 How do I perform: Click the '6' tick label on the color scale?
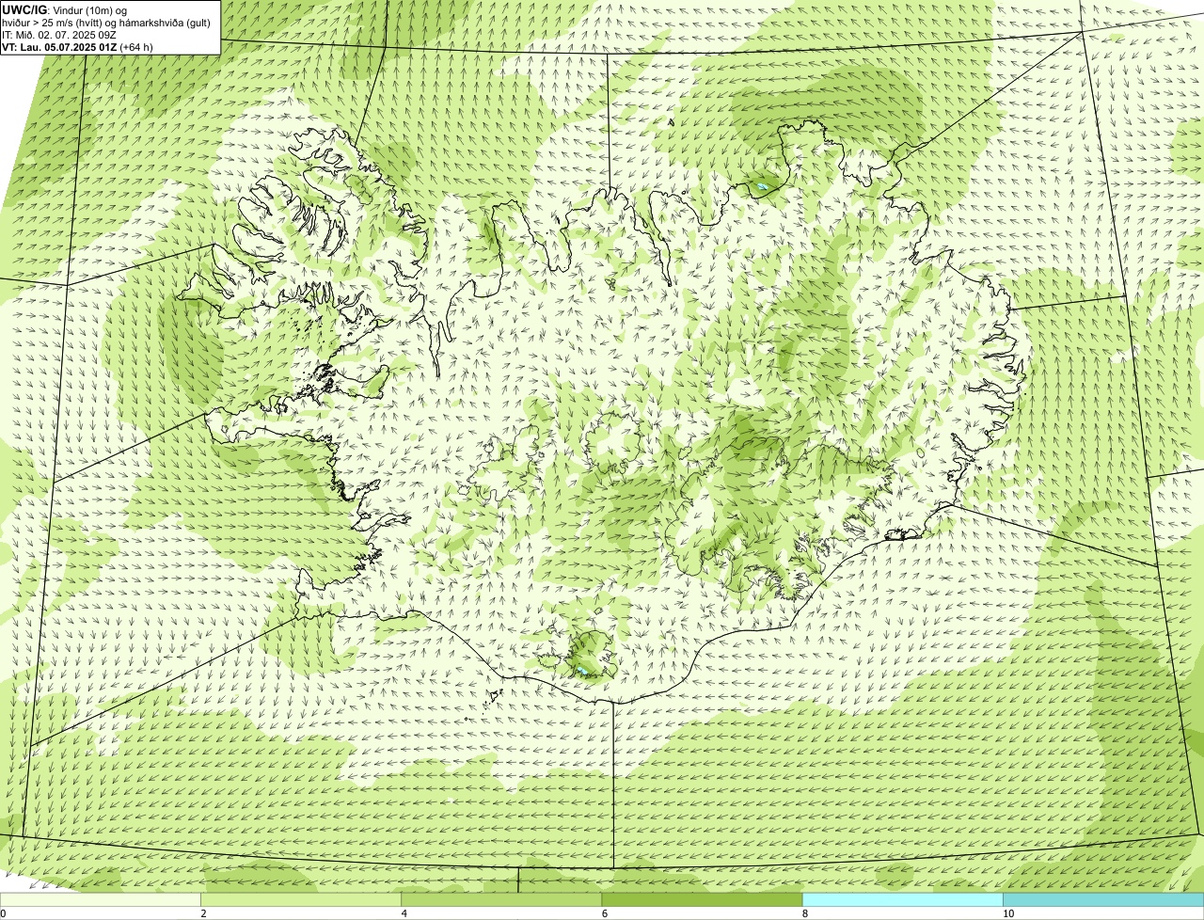604,913
